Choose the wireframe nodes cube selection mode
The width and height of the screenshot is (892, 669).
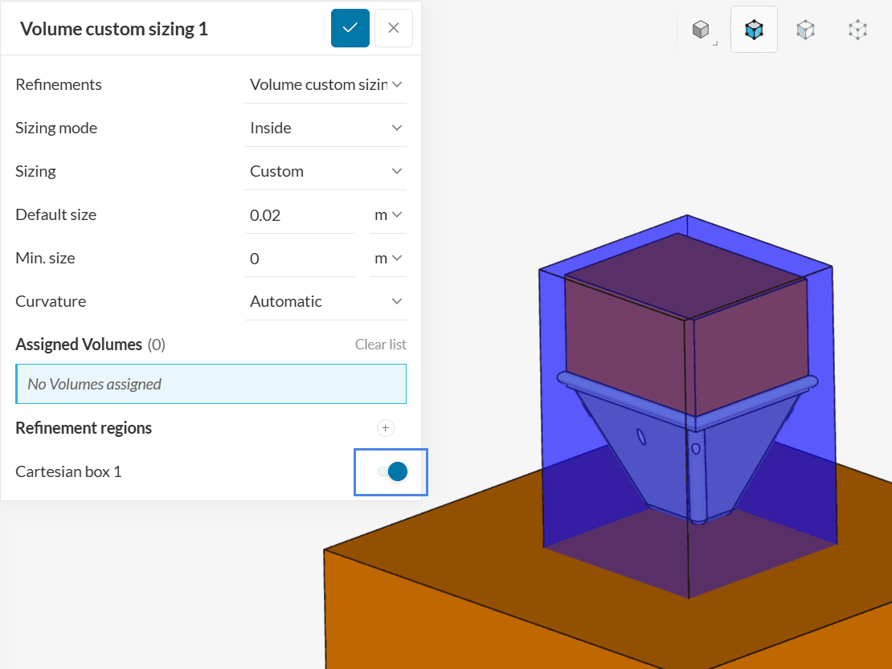point(857,30)
